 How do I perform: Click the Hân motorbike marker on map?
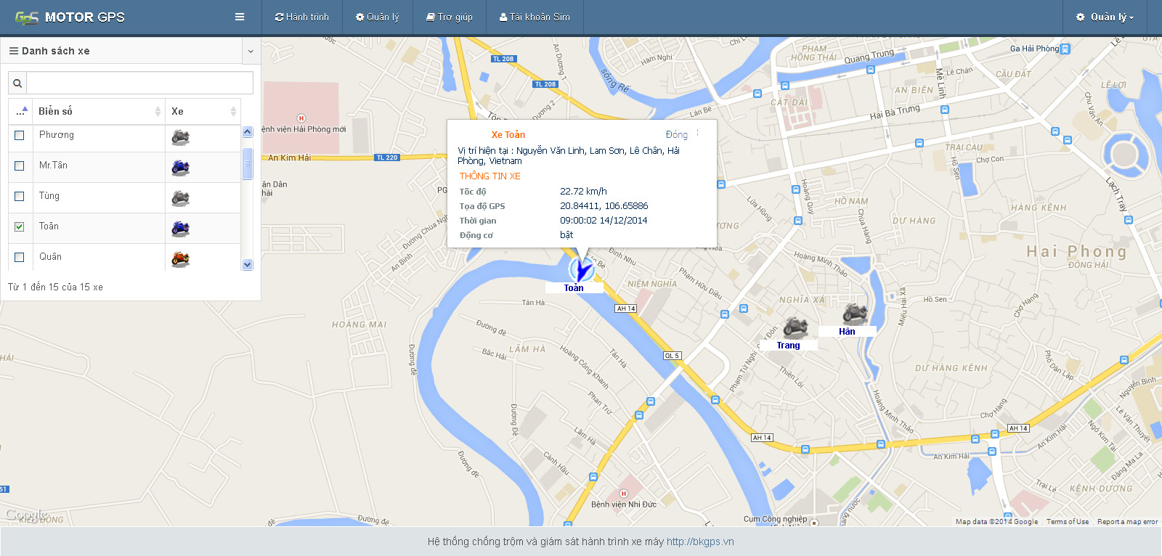click(855, 314)
